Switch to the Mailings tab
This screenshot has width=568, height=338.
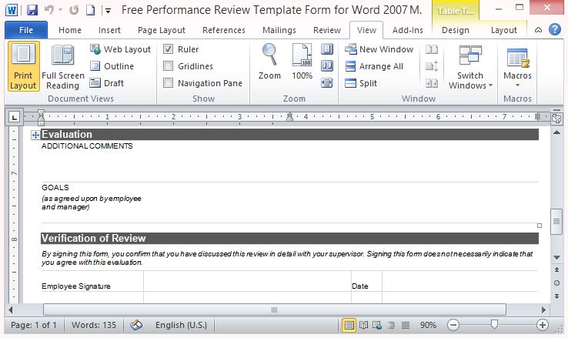pyautogui.click(x=279, y=30)
